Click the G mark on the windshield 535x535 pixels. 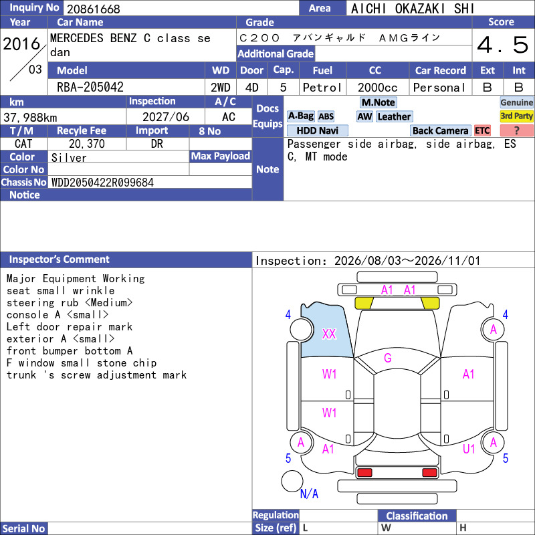pyautogui.click(x=388, y=358)
